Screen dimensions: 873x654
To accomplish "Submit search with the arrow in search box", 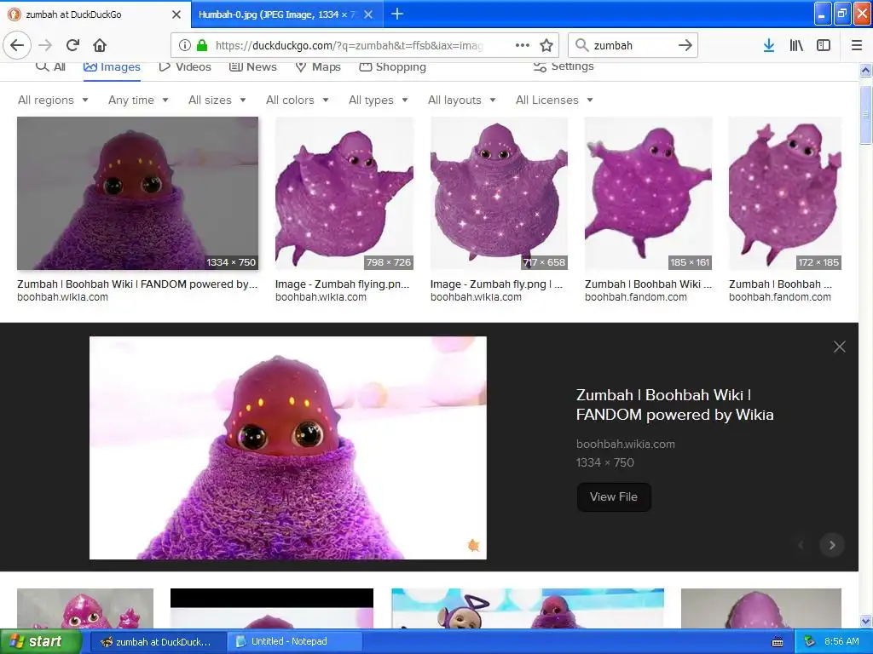I will (685, 45).
